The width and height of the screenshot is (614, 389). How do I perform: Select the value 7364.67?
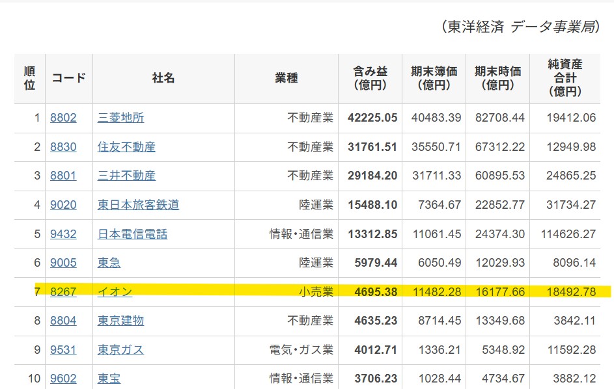pyautogui.click(x=440, y=205)
